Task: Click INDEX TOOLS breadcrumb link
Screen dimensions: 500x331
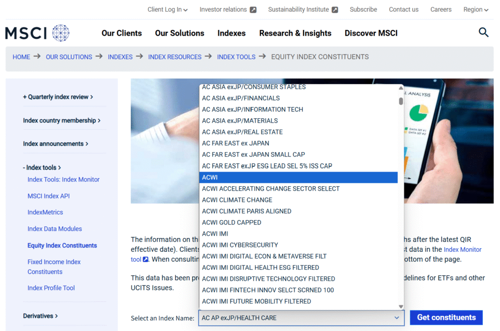Action: pyautogui.click(x=236, y=57)
